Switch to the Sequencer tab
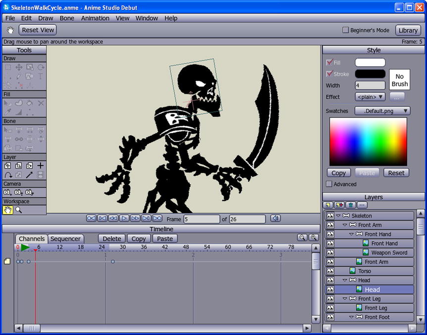This screenshot has height=335, width=427. coord(65,239)
